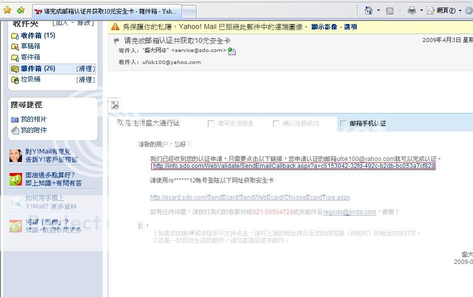
Task: Click the info.sdo.com email validation link
Action: 294,166
